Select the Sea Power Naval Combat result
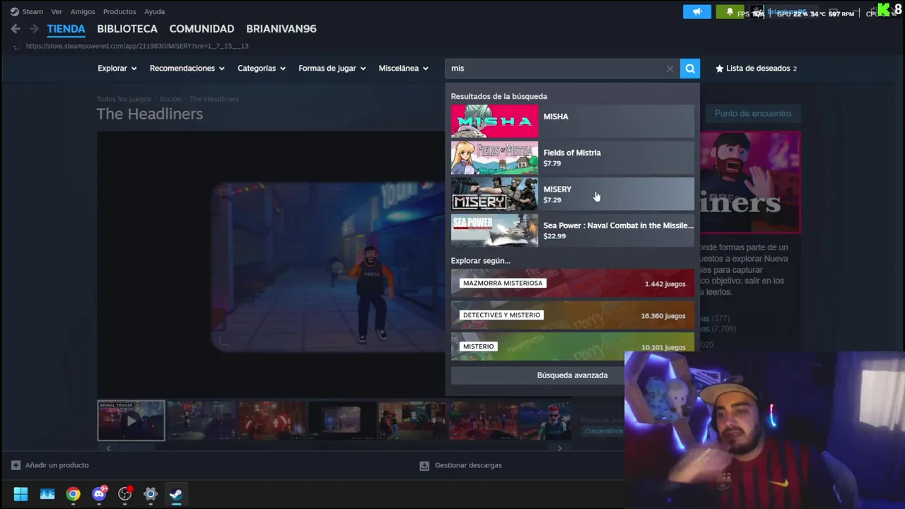The width and height of the screenshot is (905, 509). click(x=573, y=230)
